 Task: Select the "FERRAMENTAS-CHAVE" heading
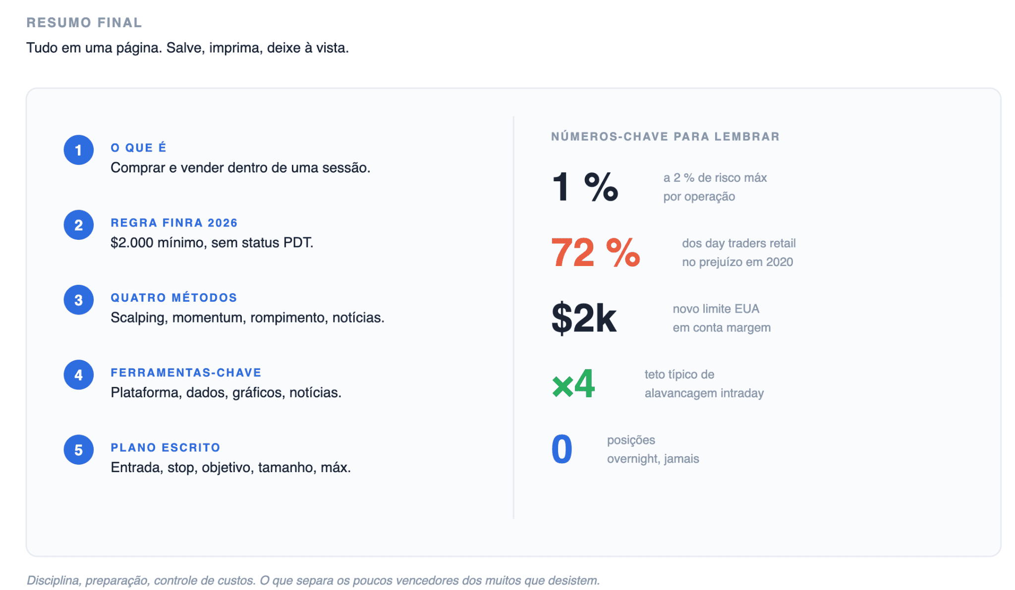point(186,373)
